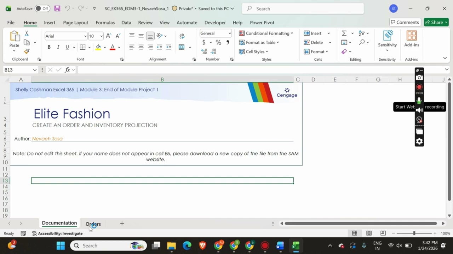Expand Conditional Formatting menu

click(x=266, y=33)
